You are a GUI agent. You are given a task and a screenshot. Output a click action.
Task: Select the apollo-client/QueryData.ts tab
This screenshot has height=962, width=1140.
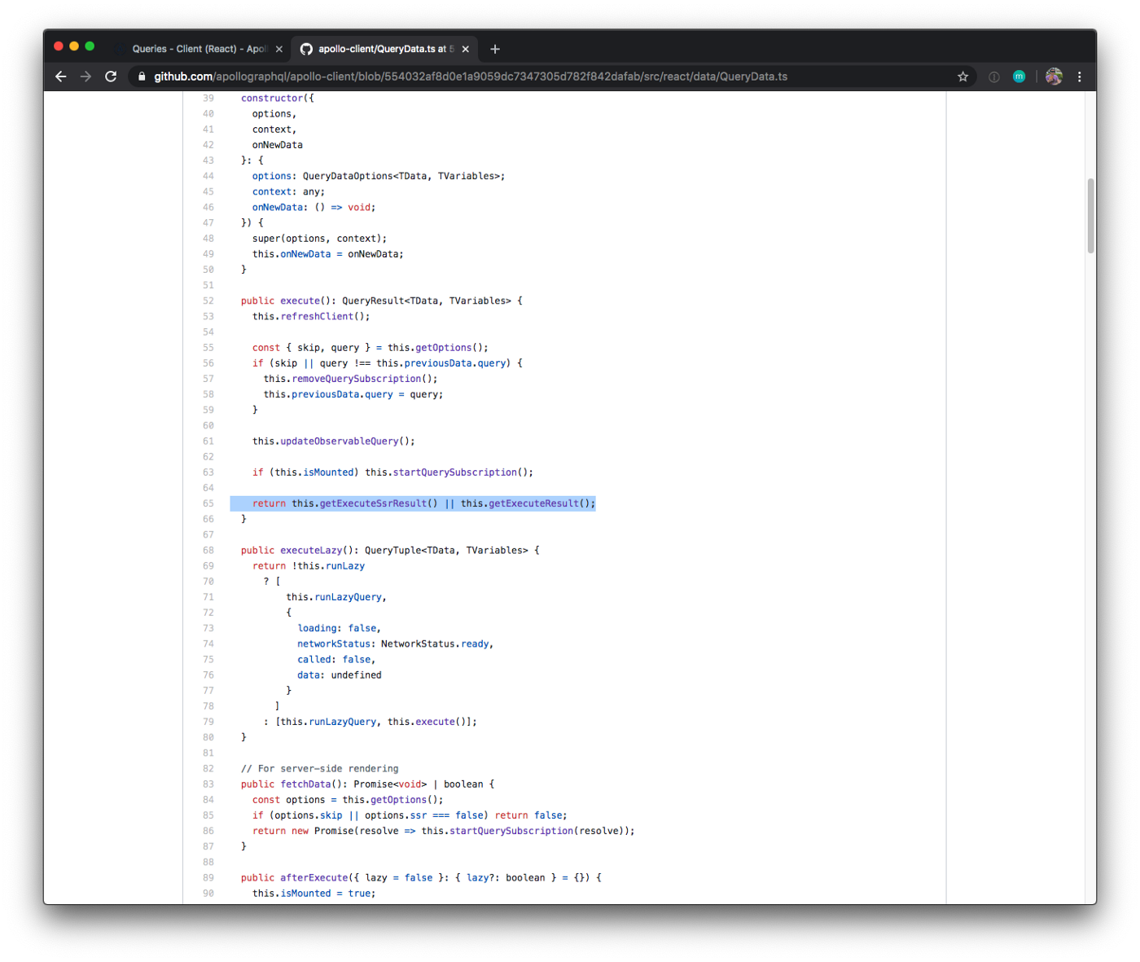[x=384, y=49]
